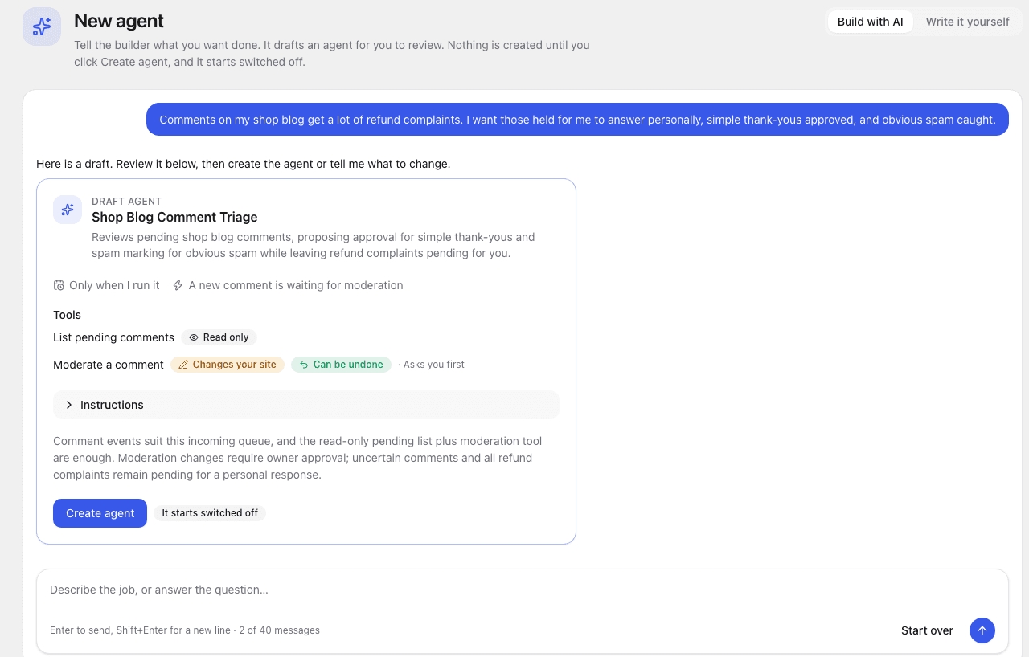Send the message with the arrow button
1029x657 pixels.
tap(982, 630)
